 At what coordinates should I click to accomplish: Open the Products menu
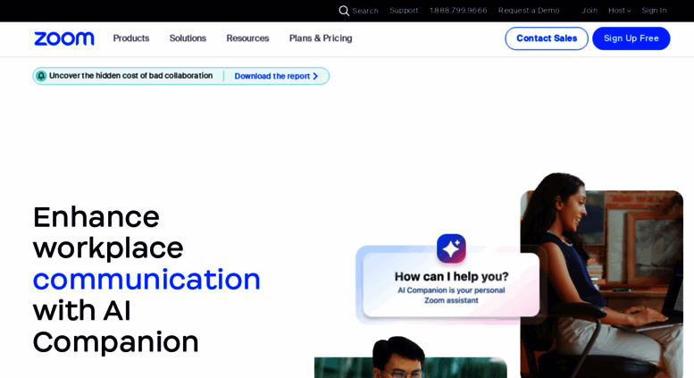point(131,38)
